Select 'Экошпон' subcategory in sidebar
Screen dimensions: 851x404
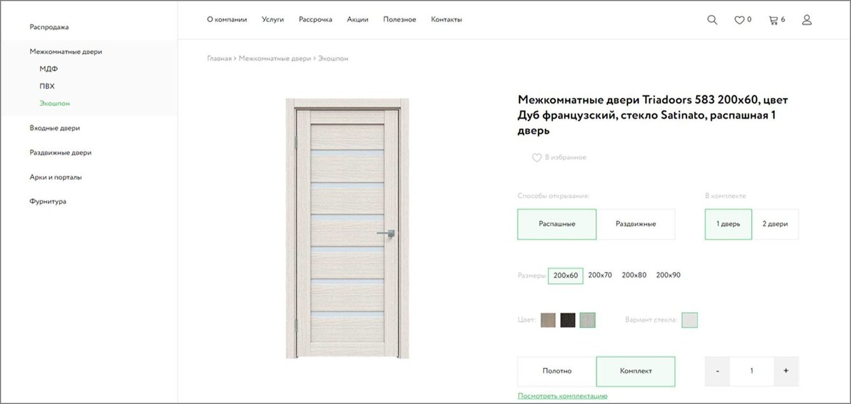click(x=55, y=103)
